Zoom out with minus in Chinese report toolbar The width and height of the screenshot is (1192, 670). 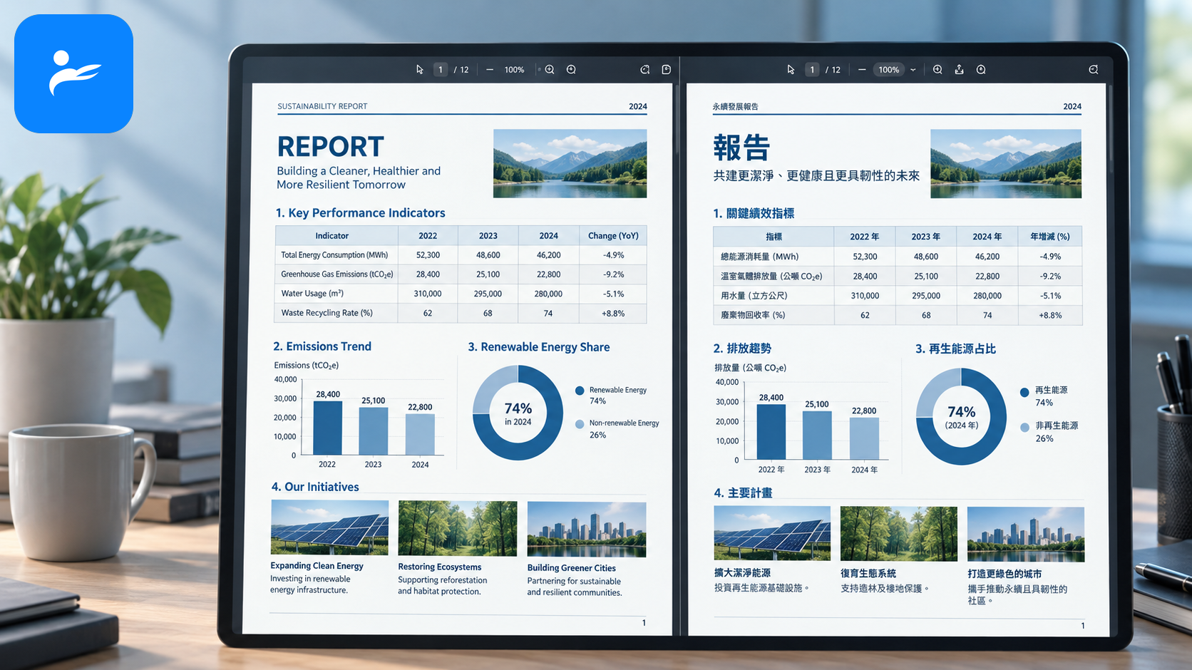pos(862,70)
